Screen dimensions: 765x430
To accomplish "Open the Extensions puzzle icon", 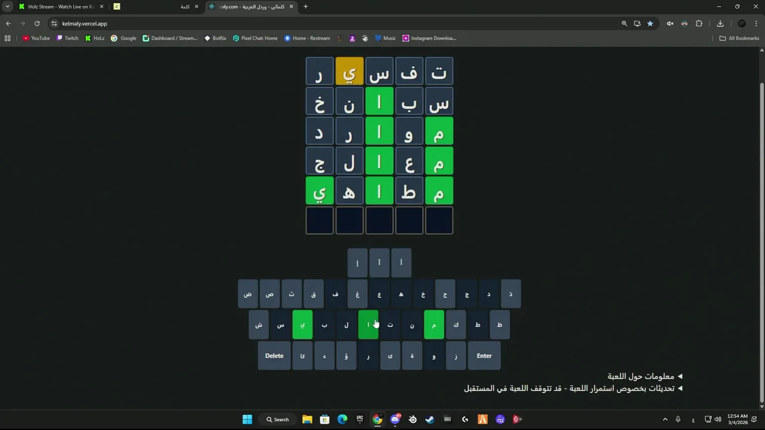I will pos(699,23).
